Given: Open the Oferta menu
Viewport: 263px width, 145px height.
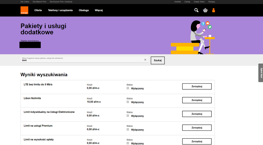Looking at the screenshot, I should 38,10.
